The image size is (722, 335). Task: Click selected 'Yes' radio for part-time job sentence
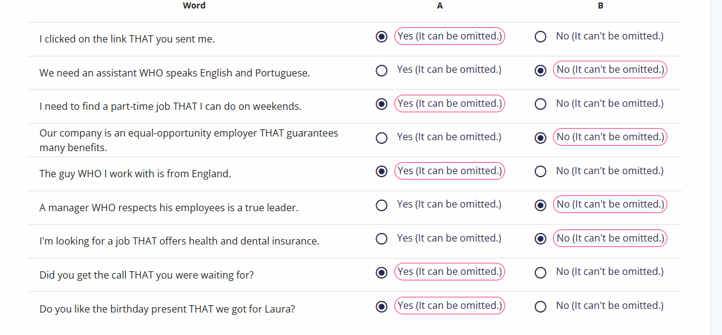point(381,104)
